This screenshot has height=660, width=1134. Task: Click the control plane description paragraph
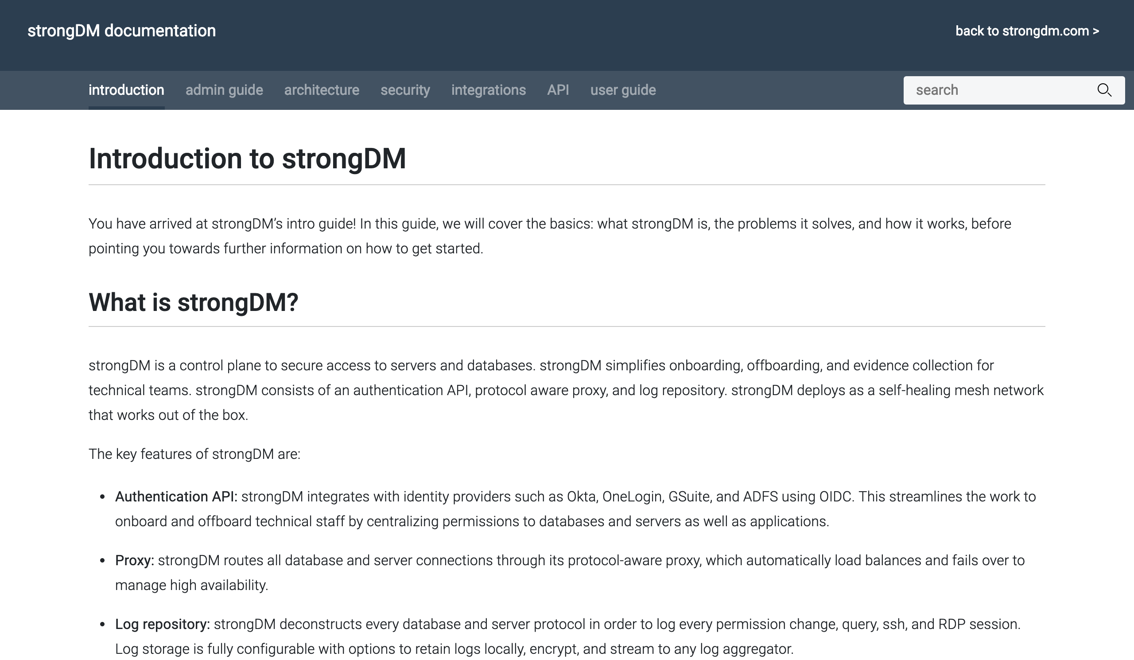(x=566, y=390)
